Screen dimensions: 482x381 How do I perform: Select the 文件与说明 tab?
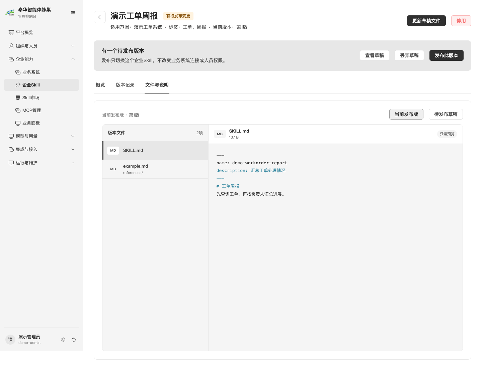[157, 85]
